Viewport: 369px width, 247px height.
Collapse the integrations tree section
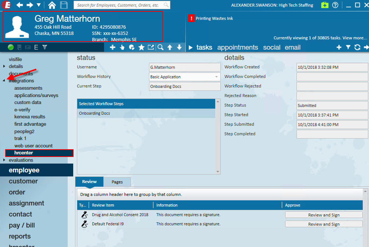4,81
